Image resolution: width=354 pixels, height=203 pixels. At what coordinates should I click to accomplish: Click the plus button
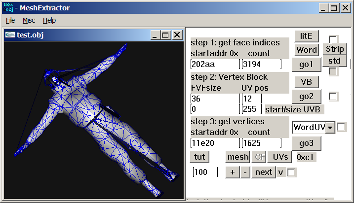pyautogui.click(x=233, y=172)
